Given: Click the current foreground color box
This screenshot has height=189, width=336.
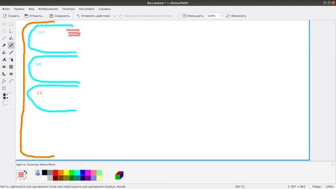Looking at the screenshot, I should pyautogui.click(x=21, y=175).
